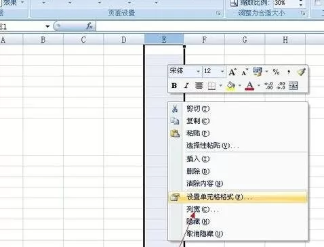The height and width of the screenshot is (247, 324).
Task: Click the Merge and Center icon
Action: tap(293, 86)
